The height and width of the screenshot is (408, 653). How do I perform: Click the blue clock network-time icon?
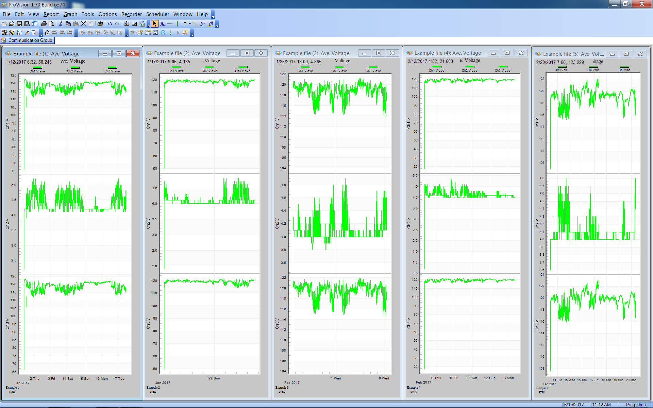click(x=163, y=33)
